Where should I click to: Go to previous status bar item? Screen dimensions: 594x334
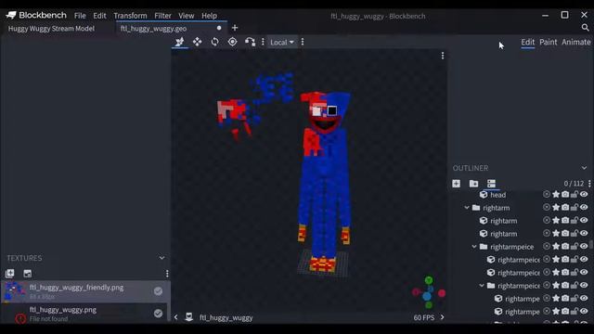tap(175, 317)
